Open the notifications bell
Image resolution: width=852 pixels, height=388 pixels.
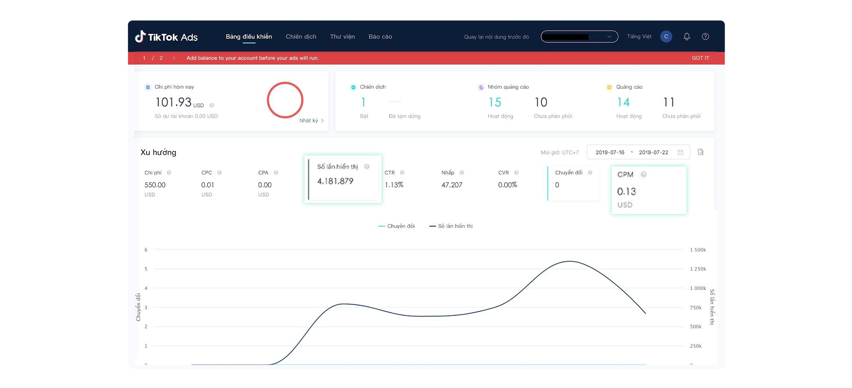pos(686,37)
